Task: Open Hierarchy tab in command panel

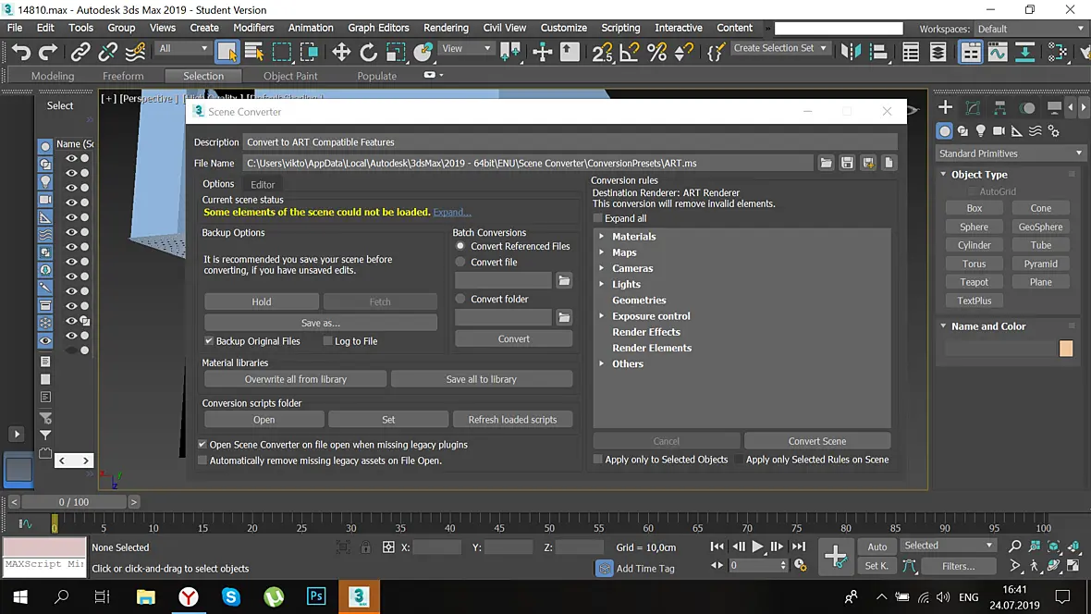Action: (x=999, y=107)
